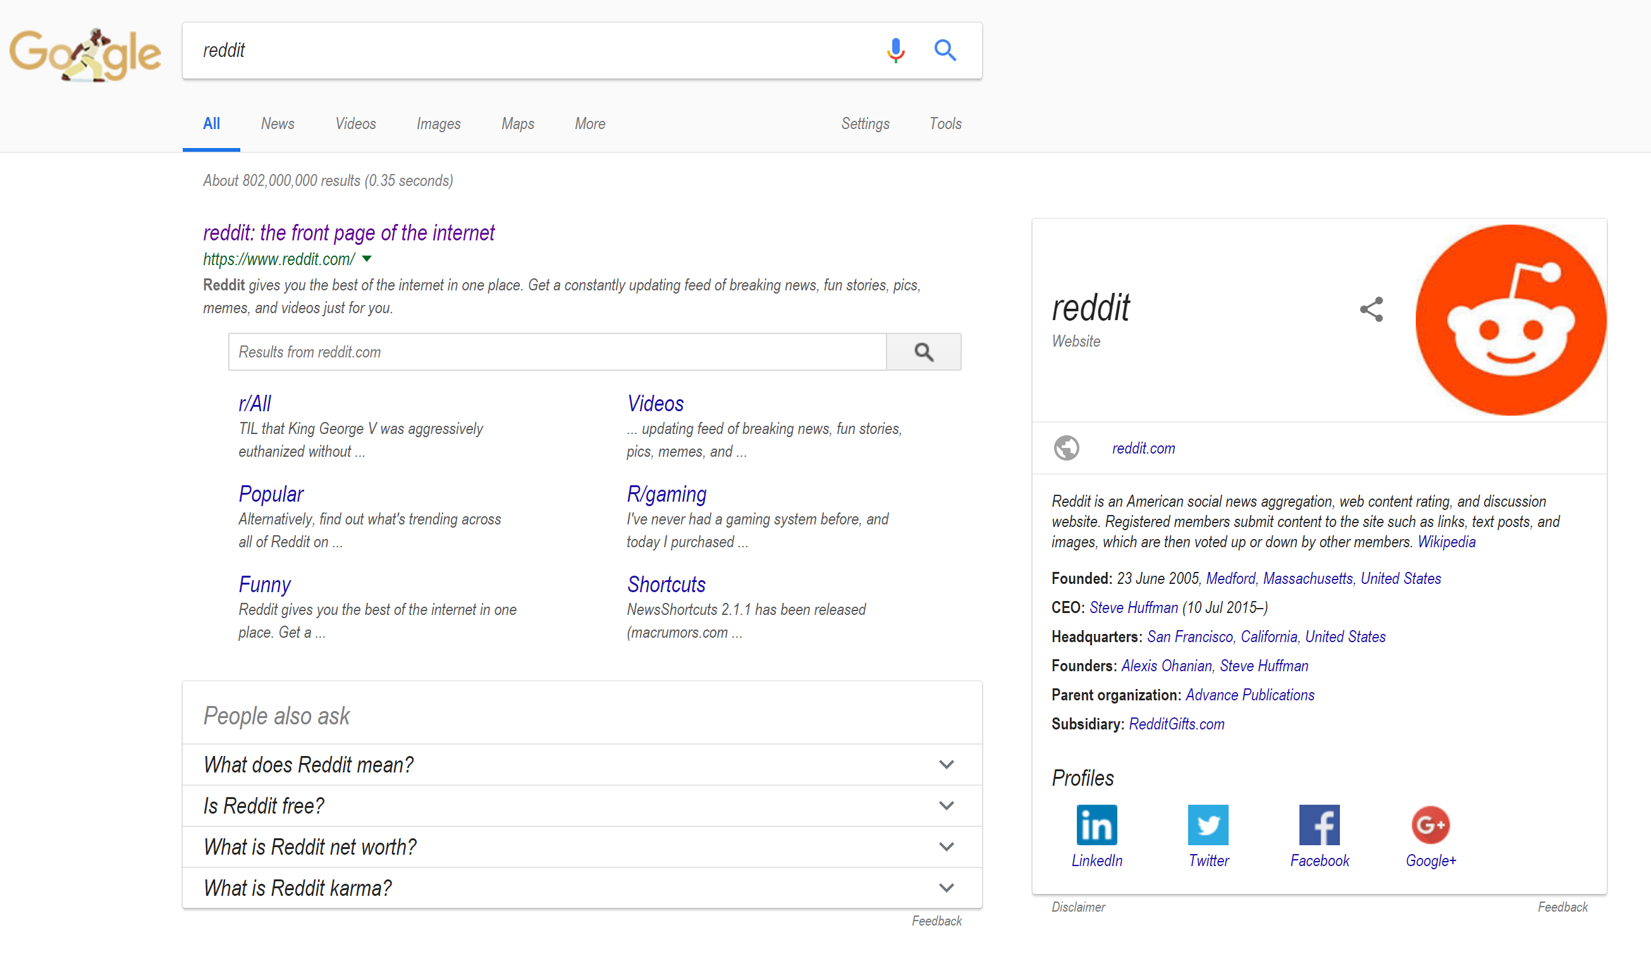
Task: Open Reddit's Twitter profile icon
Action: click(1208, 824)
